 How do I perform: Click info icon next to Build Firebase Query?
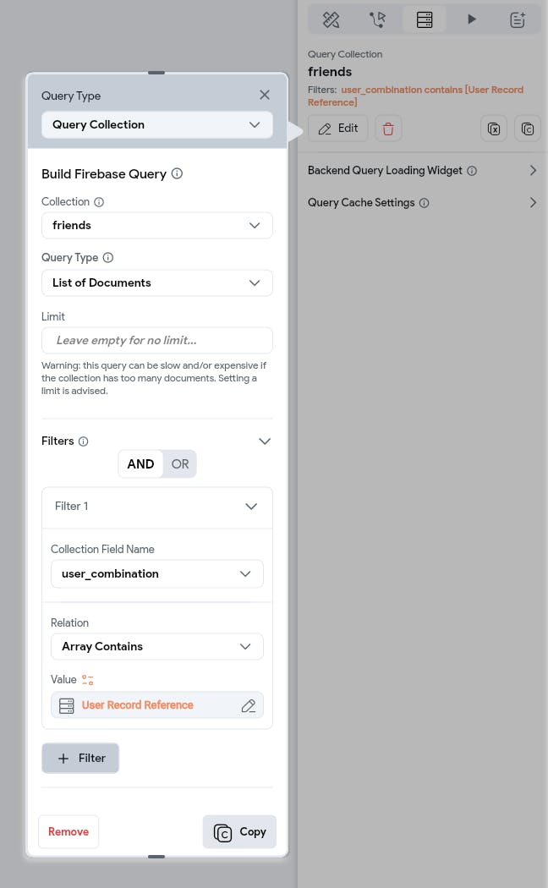(x=177, y=173)
